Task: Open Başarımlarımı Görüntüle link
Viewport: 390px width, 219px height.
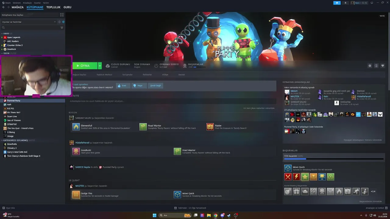Action: click(370, 201)
